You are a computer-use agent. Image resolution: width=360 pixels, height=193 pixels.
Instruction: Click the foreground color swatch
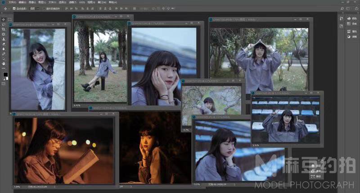coord(5,74)
